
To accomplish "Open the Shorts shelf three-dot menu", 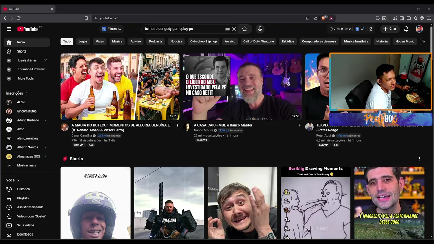I will point(420,159).
